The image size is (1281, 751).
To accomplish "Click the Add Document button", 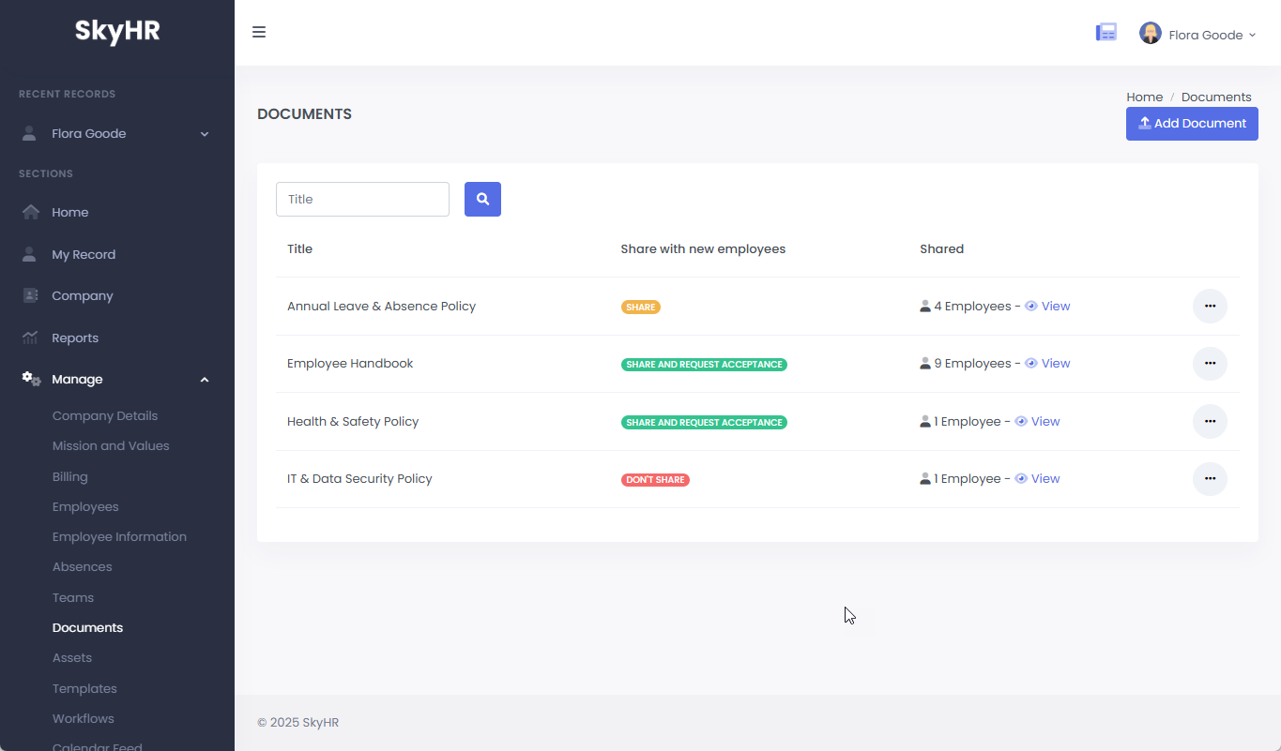I will [1191, 124].
